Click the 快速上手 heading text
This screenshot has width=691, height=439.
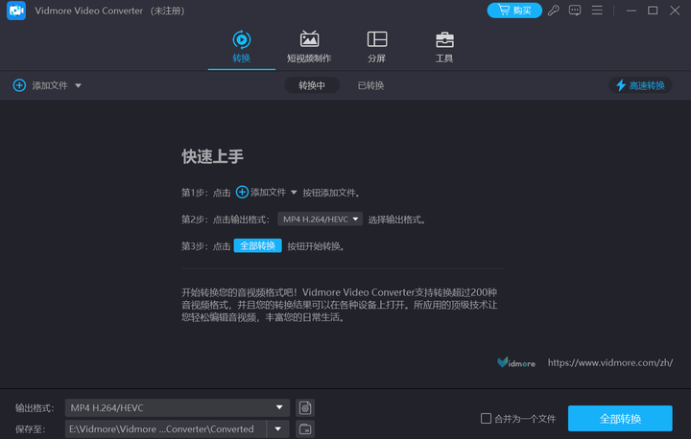(212, 156)
